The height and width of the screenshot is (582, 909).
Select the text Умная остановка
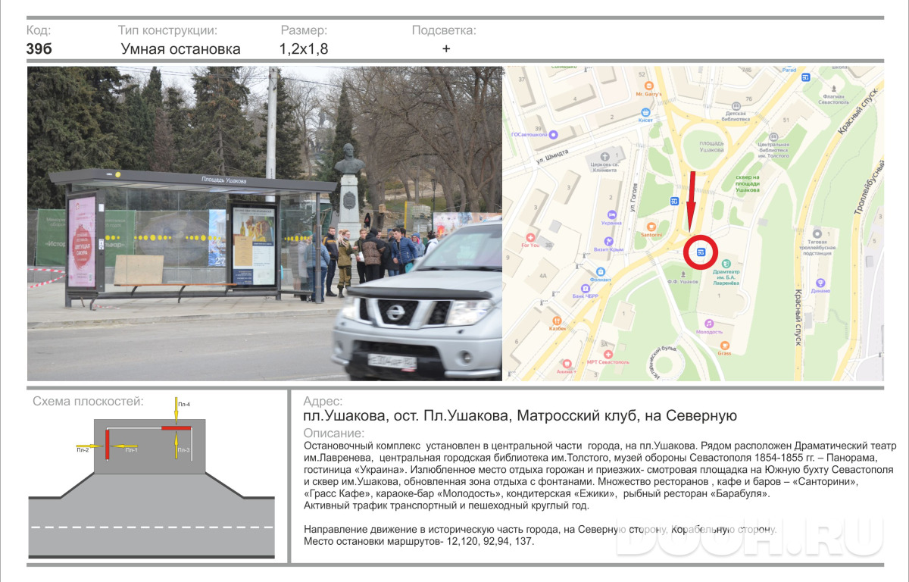pos(181,49)
